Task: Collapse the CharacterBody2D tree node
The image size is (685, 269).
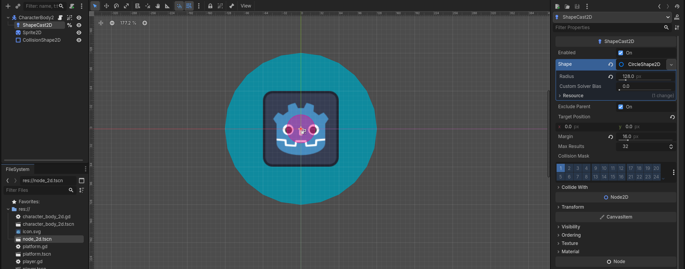Action: pyautogui.click(x=8, y=18)
